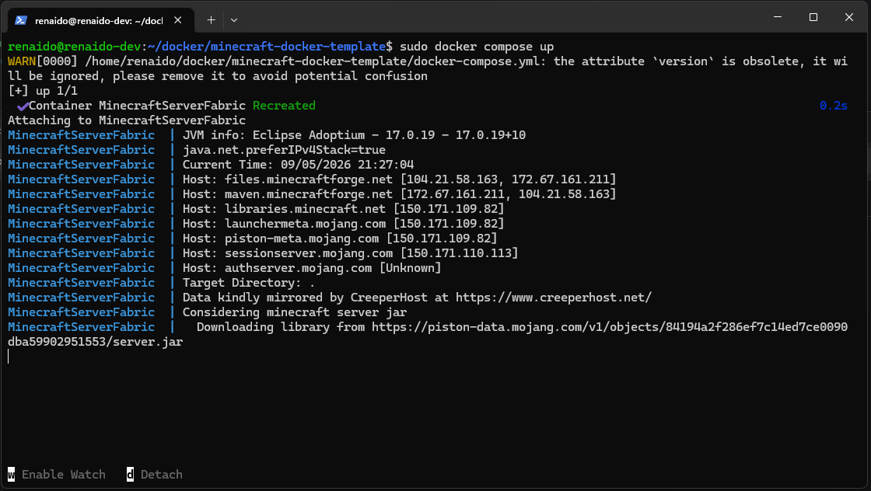Click the Enable Watch label
Image resolution: width=871 pixels, height=491 pixels.
63,475
